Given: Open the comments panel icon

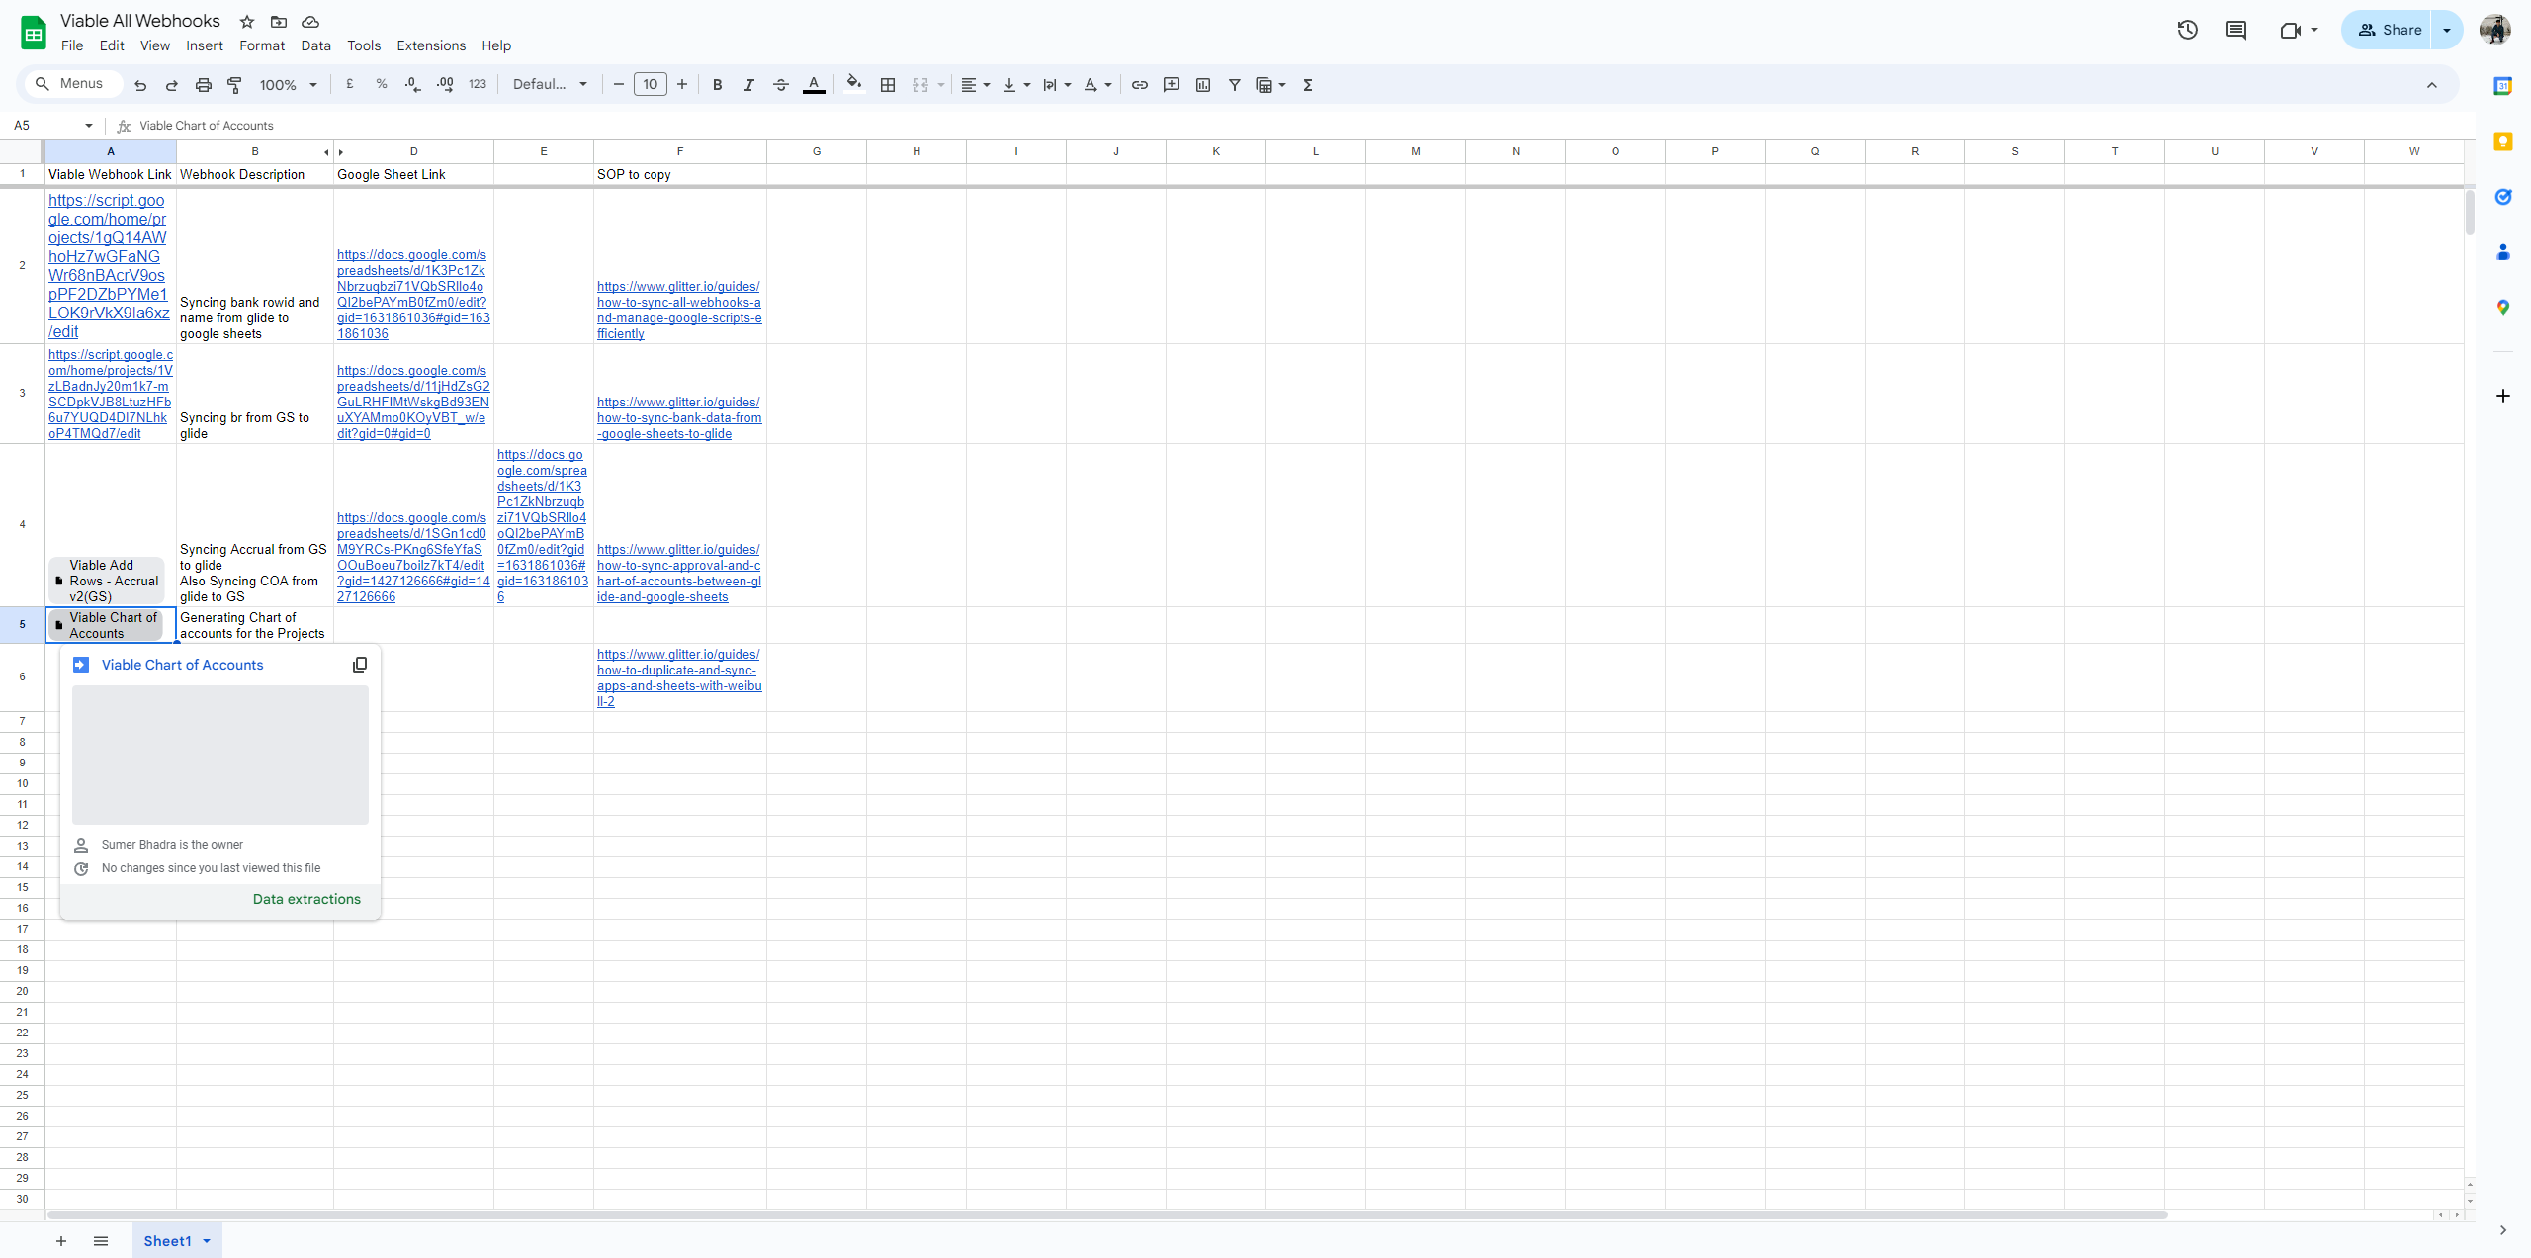Looking at the screenshot, I should 2236,30.
